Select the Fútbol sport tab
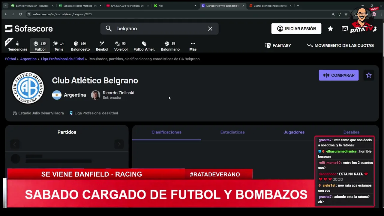This screenshot has height=216, width=384. (40, 46)
